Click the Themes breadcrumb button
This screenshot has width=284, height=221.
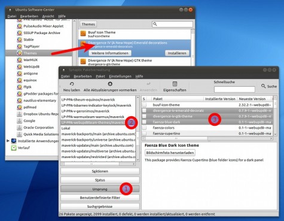[88, 24]
